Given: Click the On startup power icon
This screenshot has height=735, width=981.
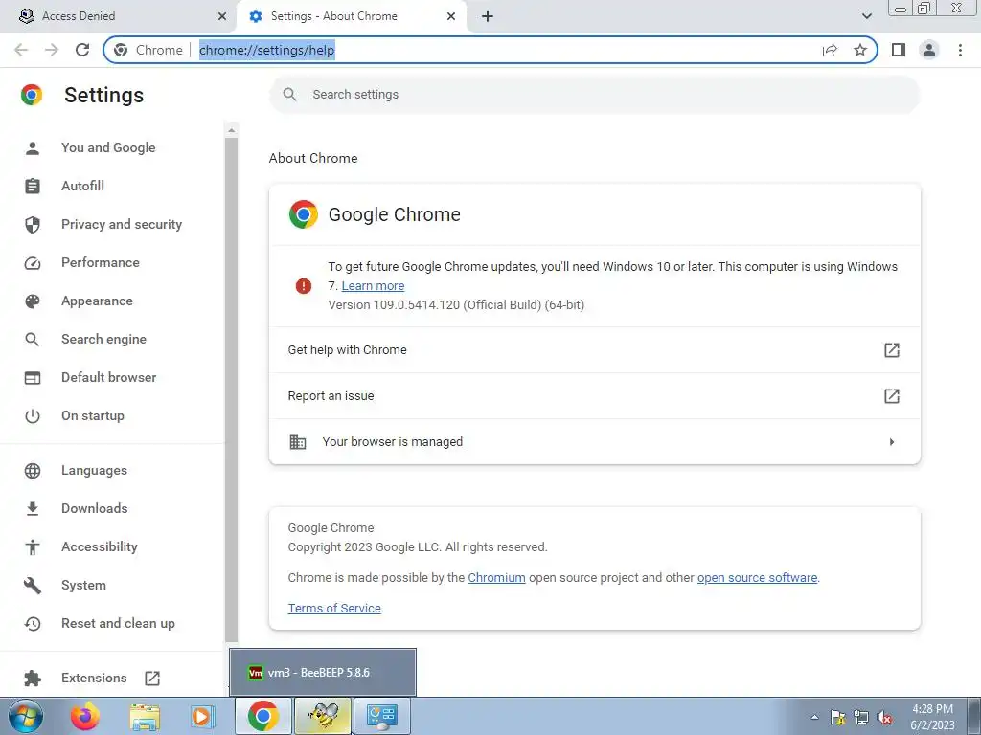Looking at the screenshot, I should (33, 416).
